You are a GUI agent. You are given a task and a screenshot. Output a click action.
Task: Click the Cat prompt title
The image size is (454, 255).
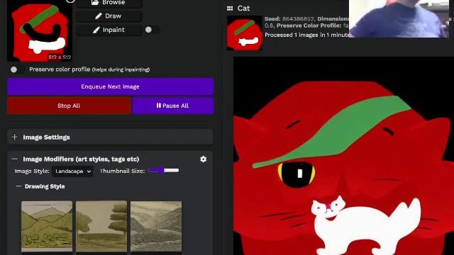[243, 8]
